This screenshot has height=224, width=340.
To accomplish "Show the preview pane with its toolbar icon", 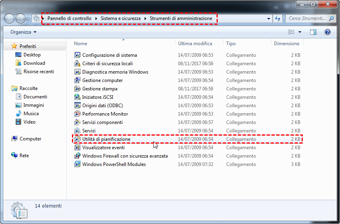I will tap(313, 32).
